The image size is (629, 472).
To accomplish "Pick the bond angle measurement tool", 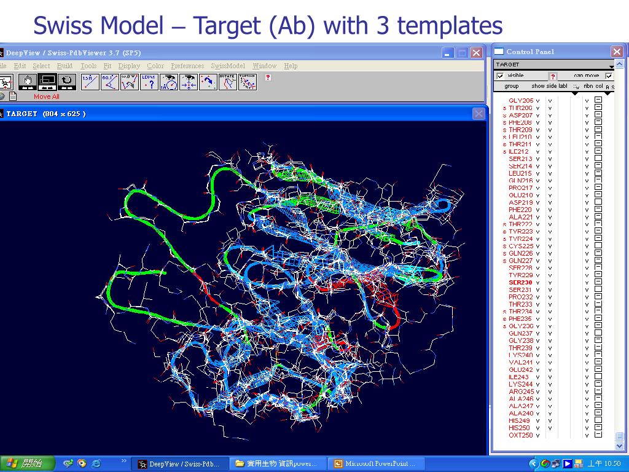I will [109, 82].
